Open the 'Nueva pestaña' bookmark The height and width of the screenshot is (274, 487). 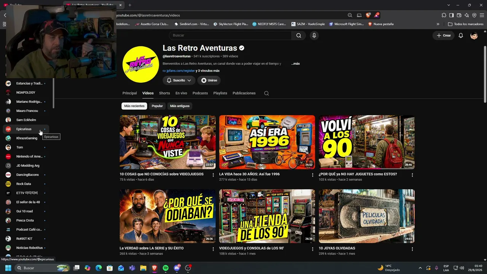(380, 24)
